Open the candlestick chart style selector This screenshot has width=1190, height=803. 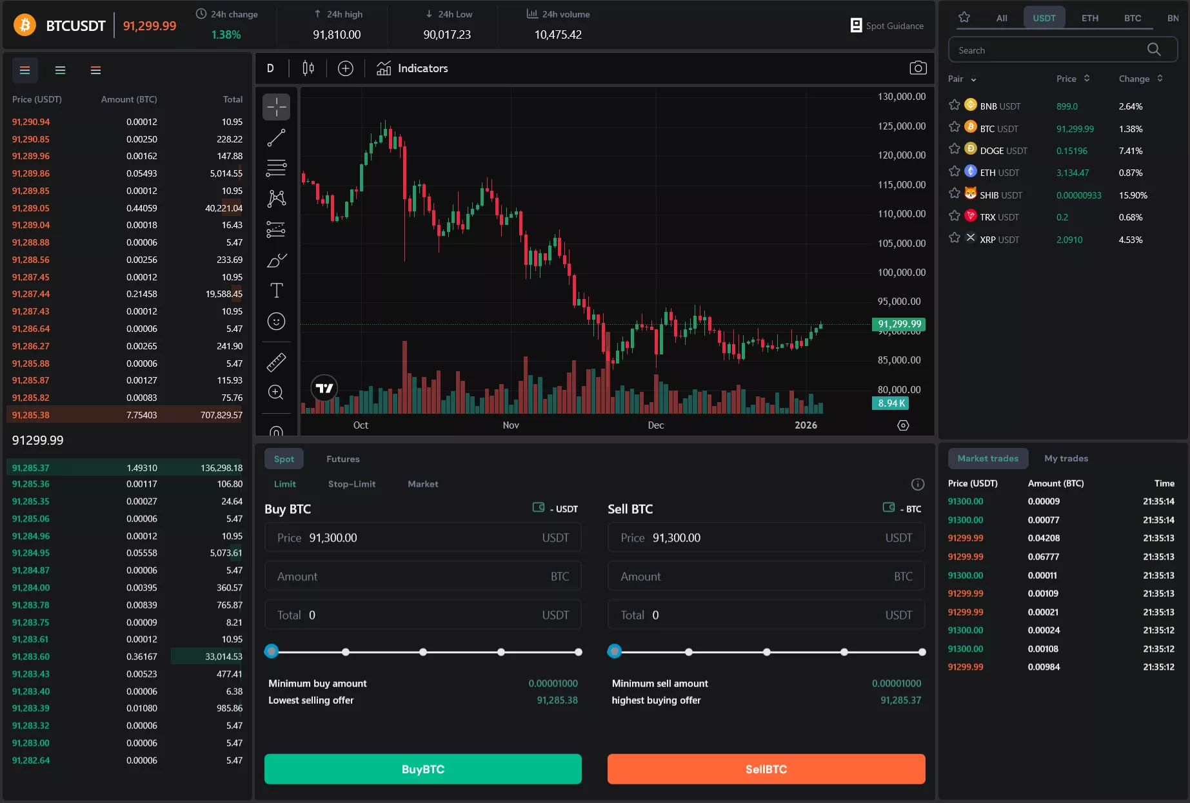pos(308,68)
